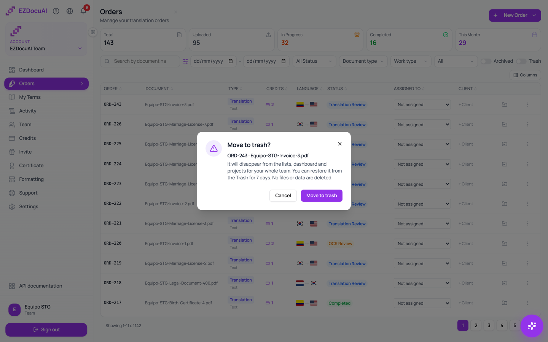
Task: Expand the All Status dropdown
Action: [x=314, y=61]
